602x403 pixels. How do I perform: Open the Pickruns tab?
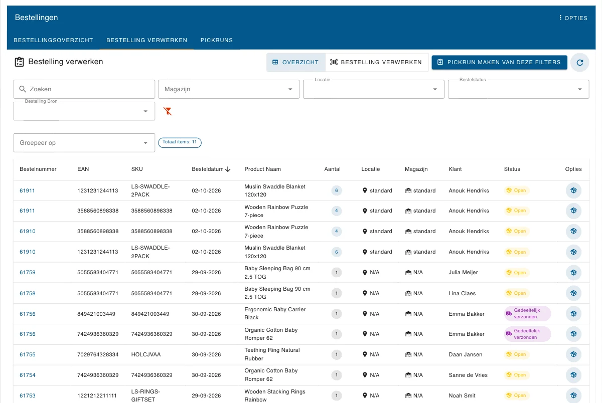(x=217, y=40)
